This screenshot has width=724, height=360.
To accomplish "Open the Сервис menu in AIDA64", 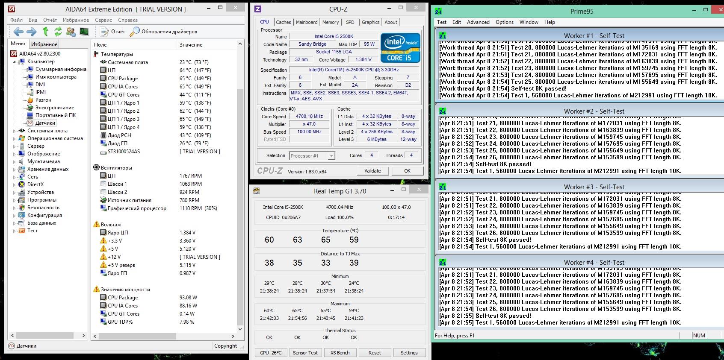I will 103,20.
